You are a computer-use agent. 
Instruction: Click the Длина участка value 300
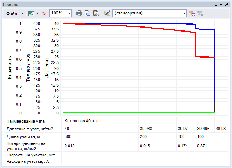click(68, 136)
